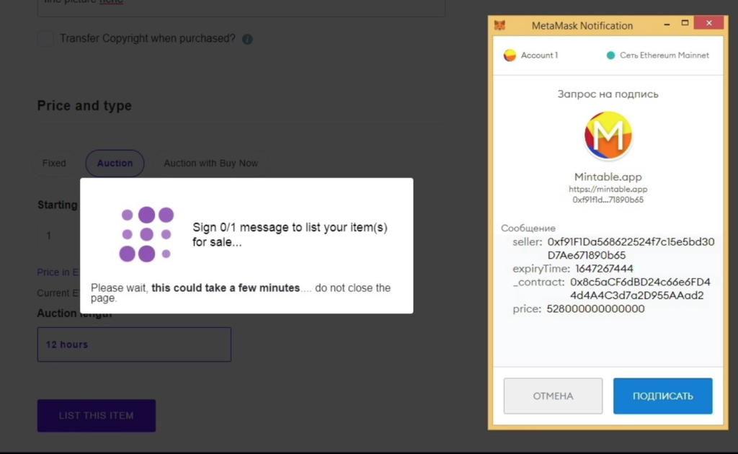
Task: Click the LIST THIS ITEM button
Action: [x=97, y=415]
